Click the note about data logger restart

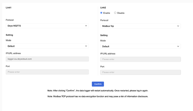[98, 91]
